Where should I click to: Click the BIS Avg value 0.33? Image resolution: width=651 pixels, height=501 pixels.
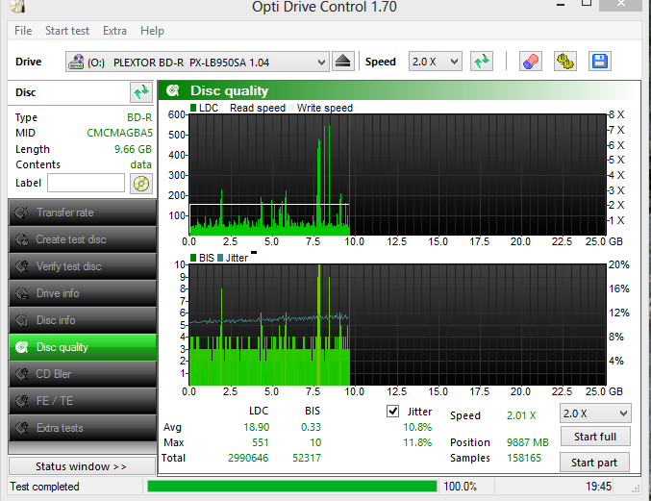click(x=311, y=427)
